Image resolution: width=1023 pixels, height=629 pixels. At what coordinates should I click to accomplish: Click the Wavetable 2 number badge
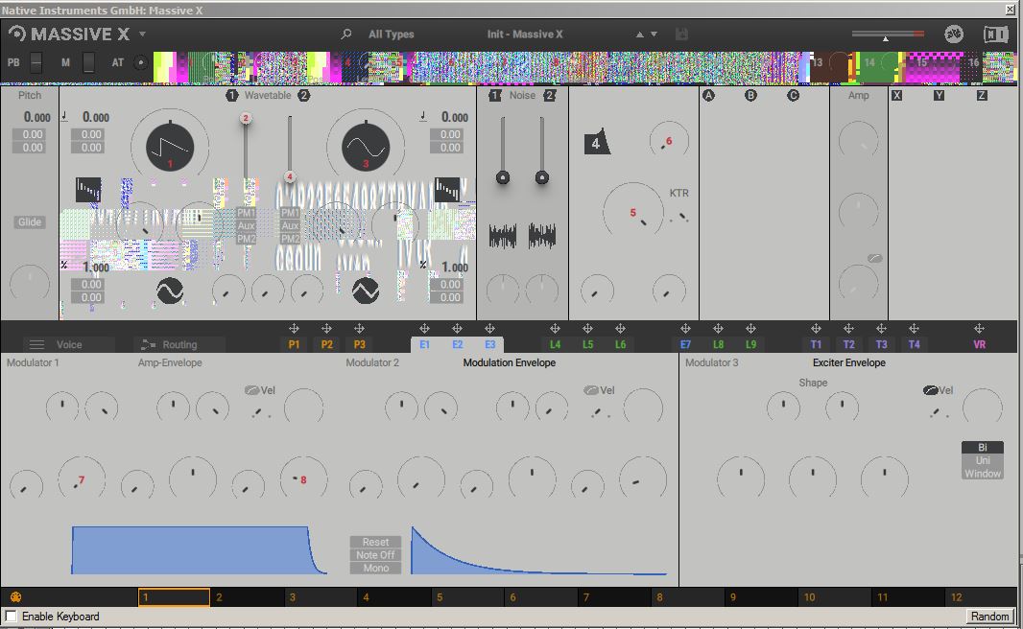point(304,95)
